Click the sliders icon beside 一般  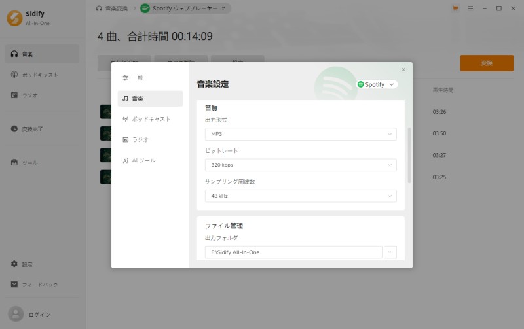pos(126,78)
